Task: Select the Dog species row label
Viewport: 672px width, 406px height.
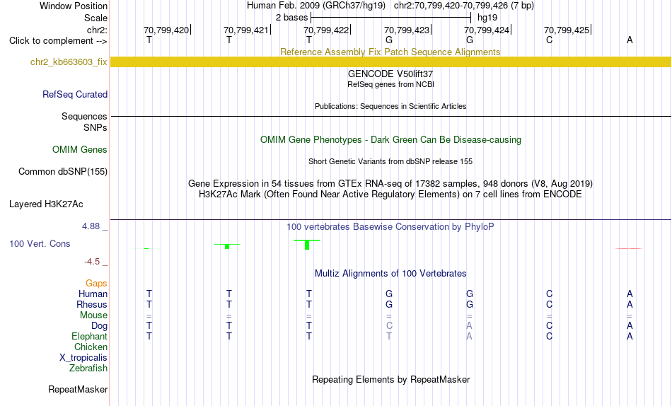Action: 100,326
